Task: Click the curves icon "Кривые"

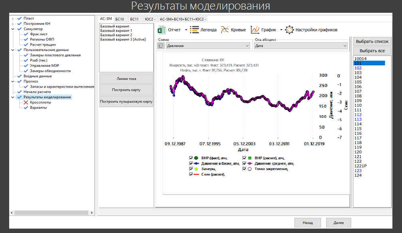Action: (225, 30)
